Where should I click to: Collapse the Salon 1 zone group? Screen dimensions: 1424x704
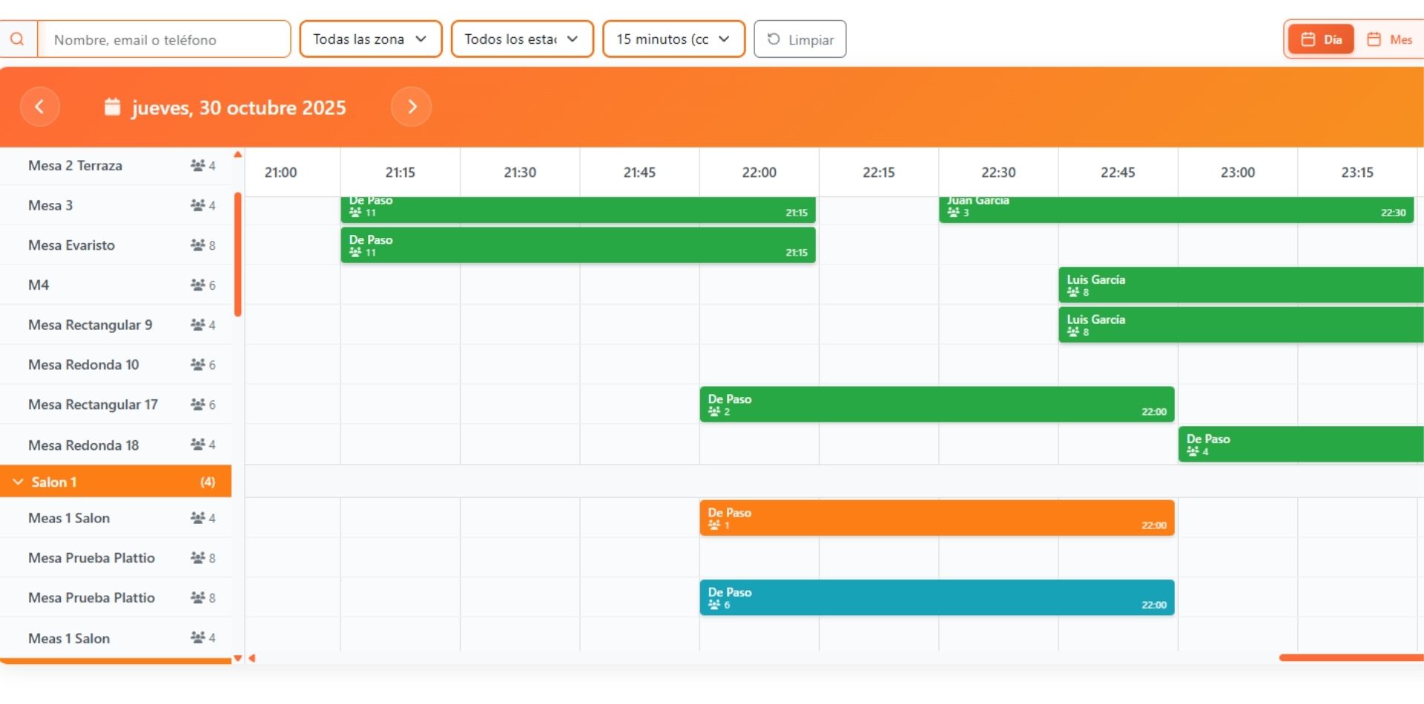pos(18,482)
